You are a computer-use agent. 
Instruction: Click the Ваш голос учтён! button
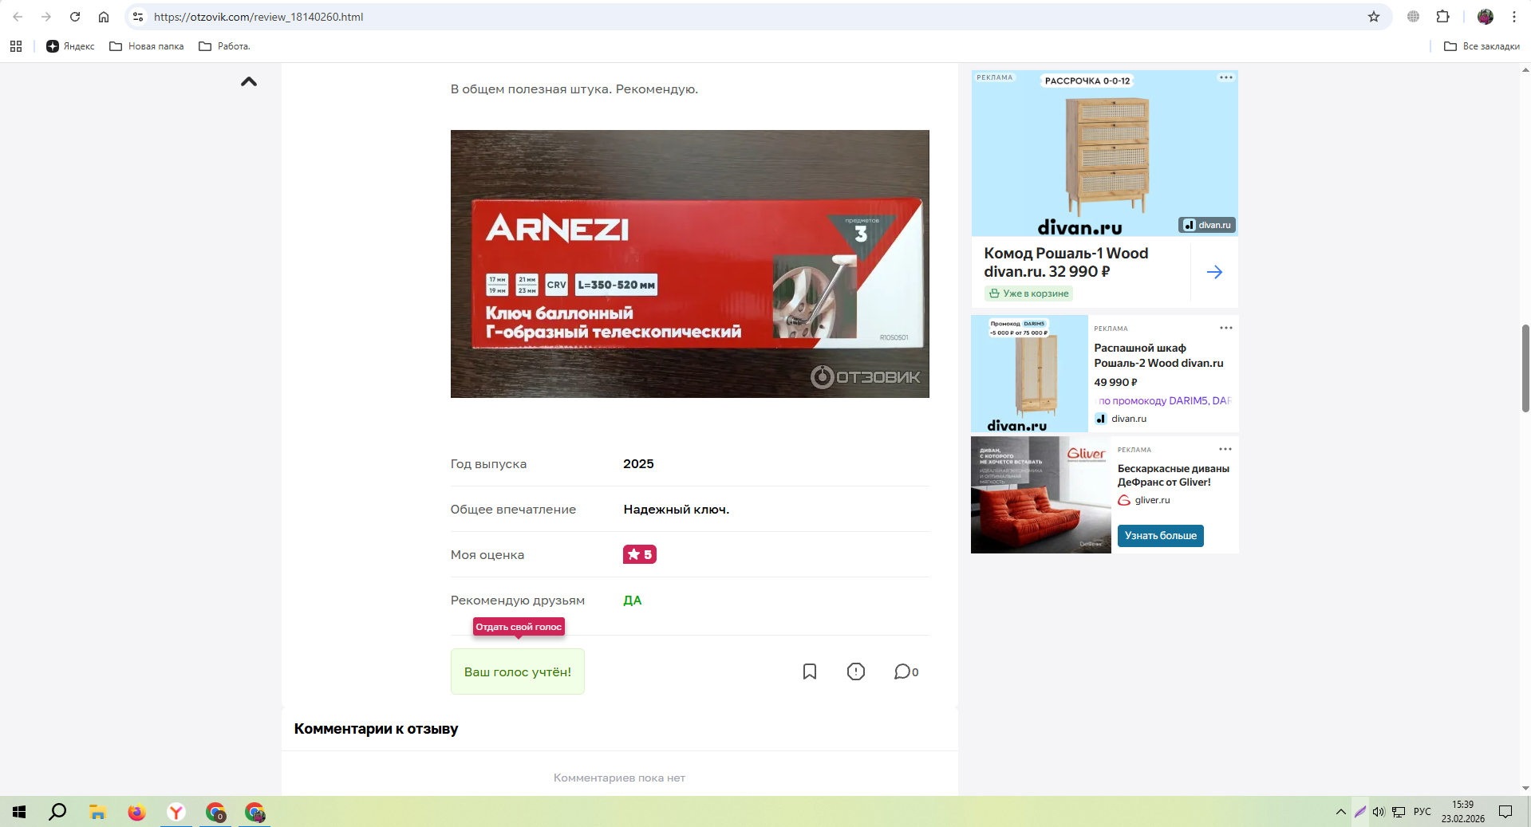pos(518,671)
